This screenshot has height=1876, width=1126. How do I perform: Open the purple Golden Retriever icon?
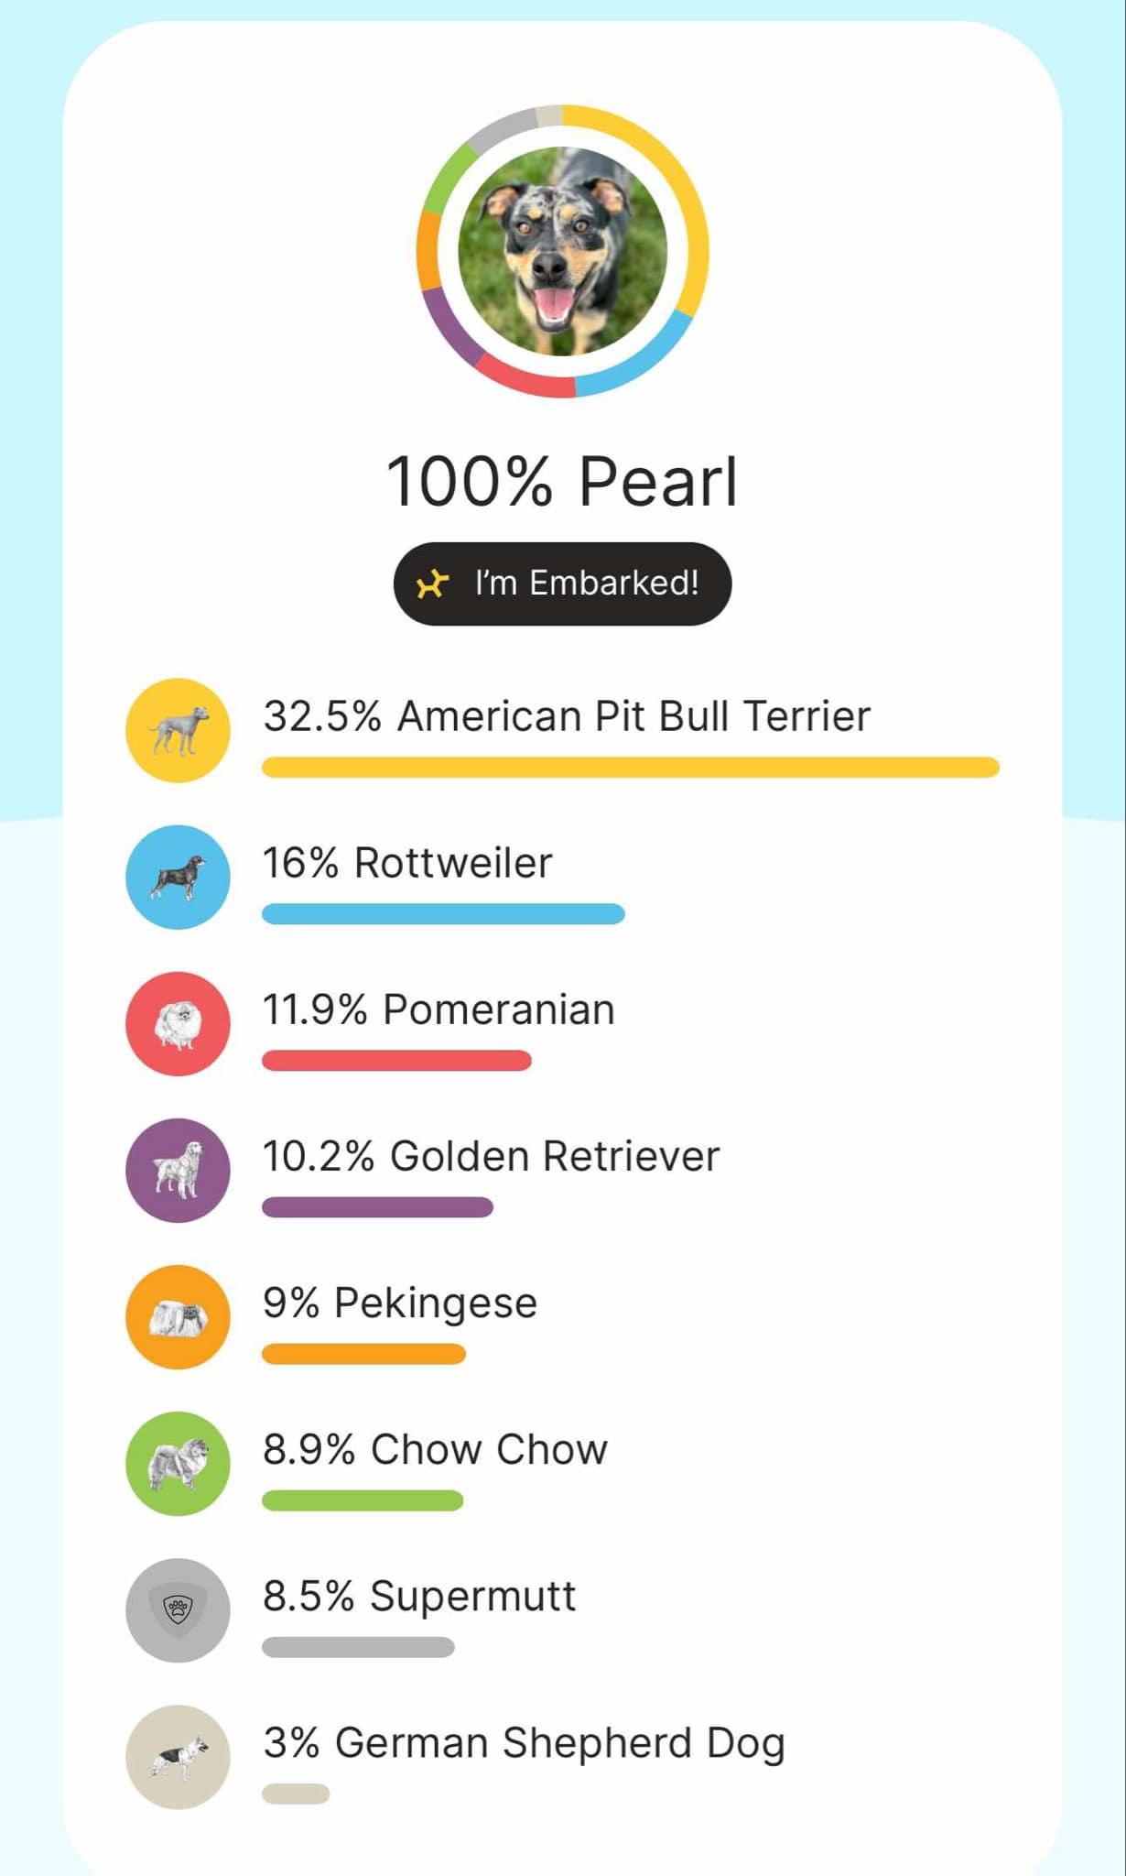[178, 1170]
